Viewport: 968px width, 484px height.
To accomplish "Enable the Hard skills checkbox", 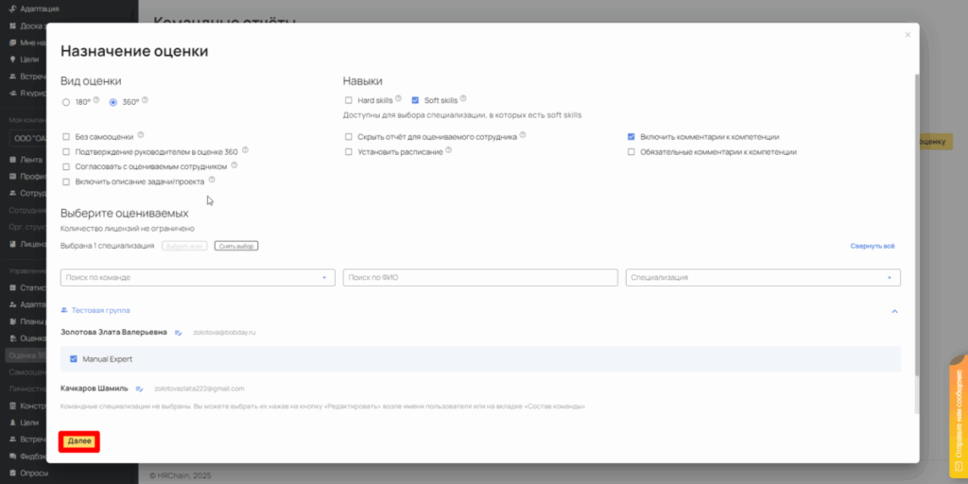I will 349,99.
